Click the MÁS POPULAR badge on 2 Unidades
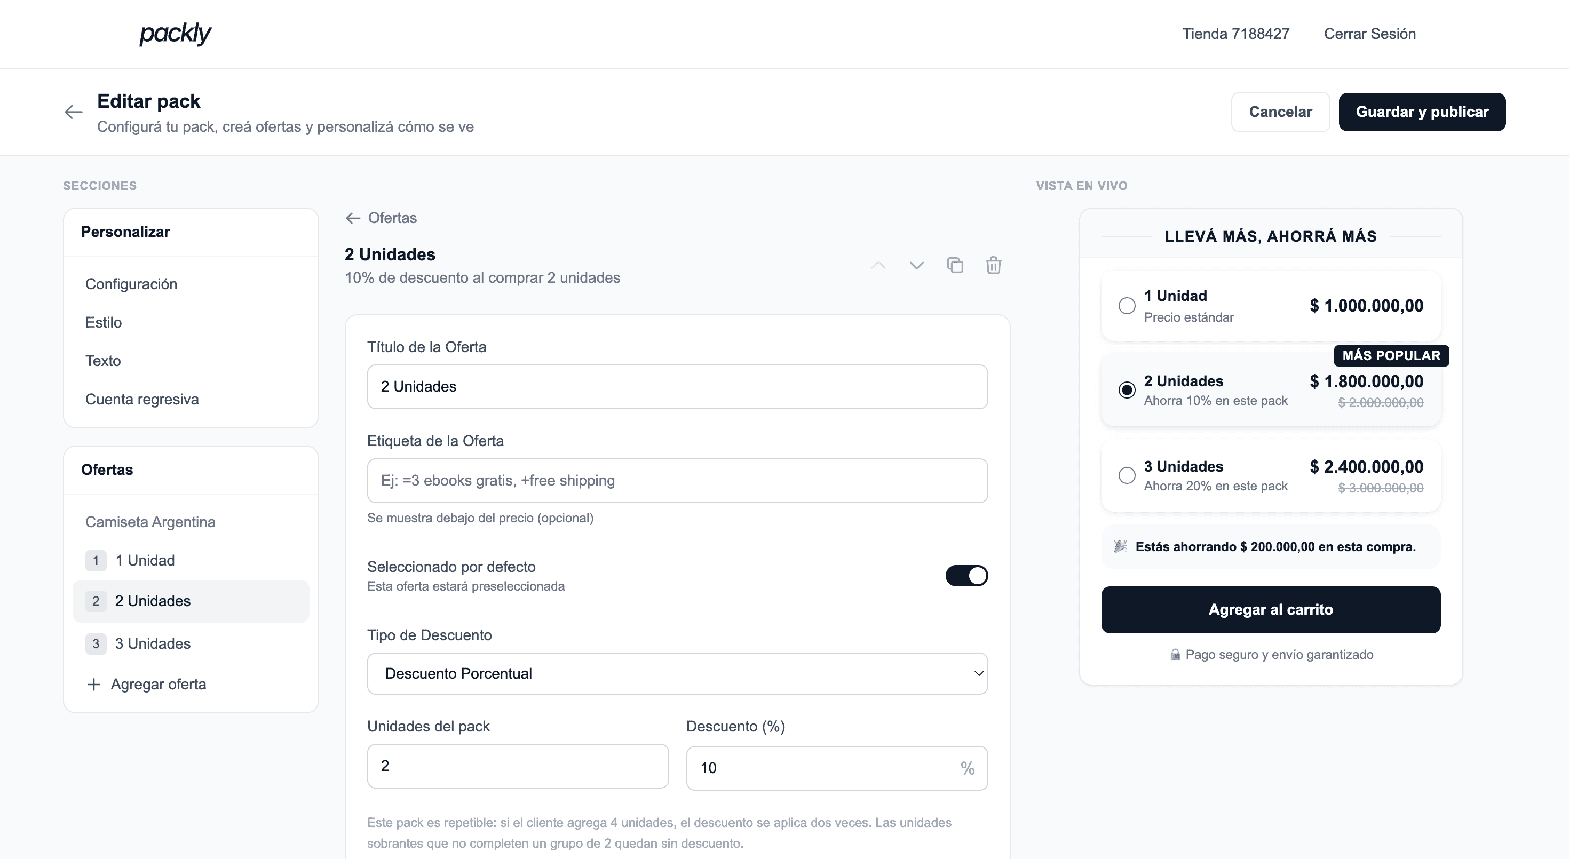Viewport: 1569px width, 859px height. pos(1392,355)
